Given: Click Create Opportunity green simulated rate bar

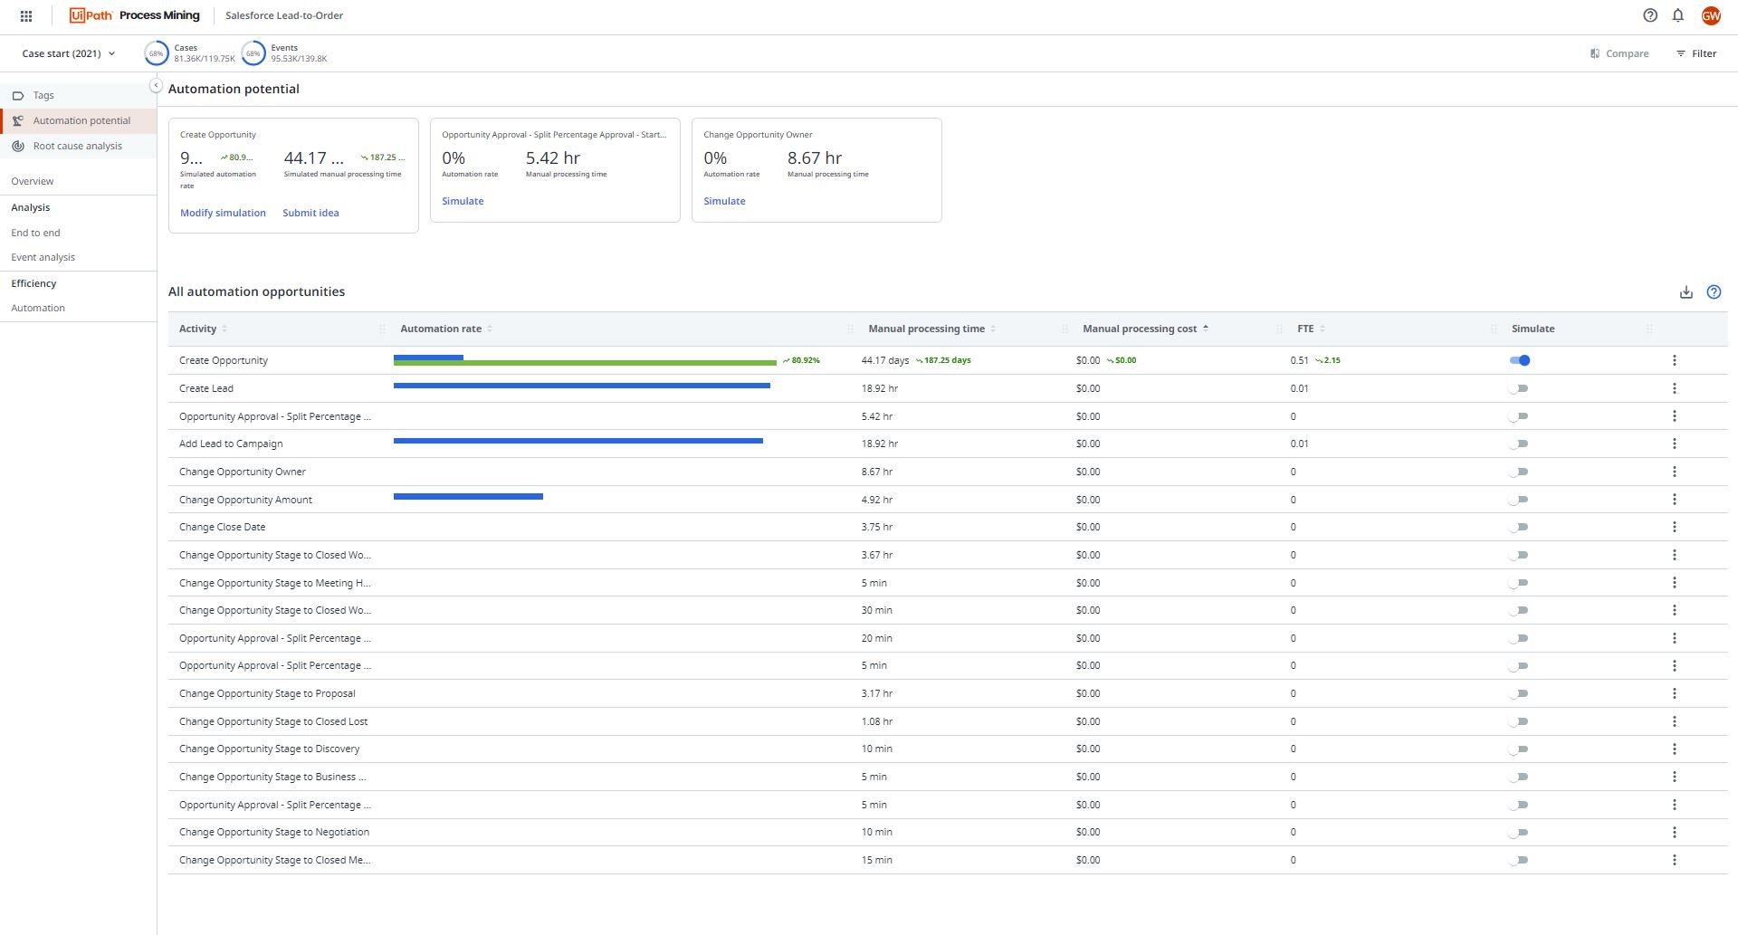Looking at the screenshot, I should [x=585, y=363].
